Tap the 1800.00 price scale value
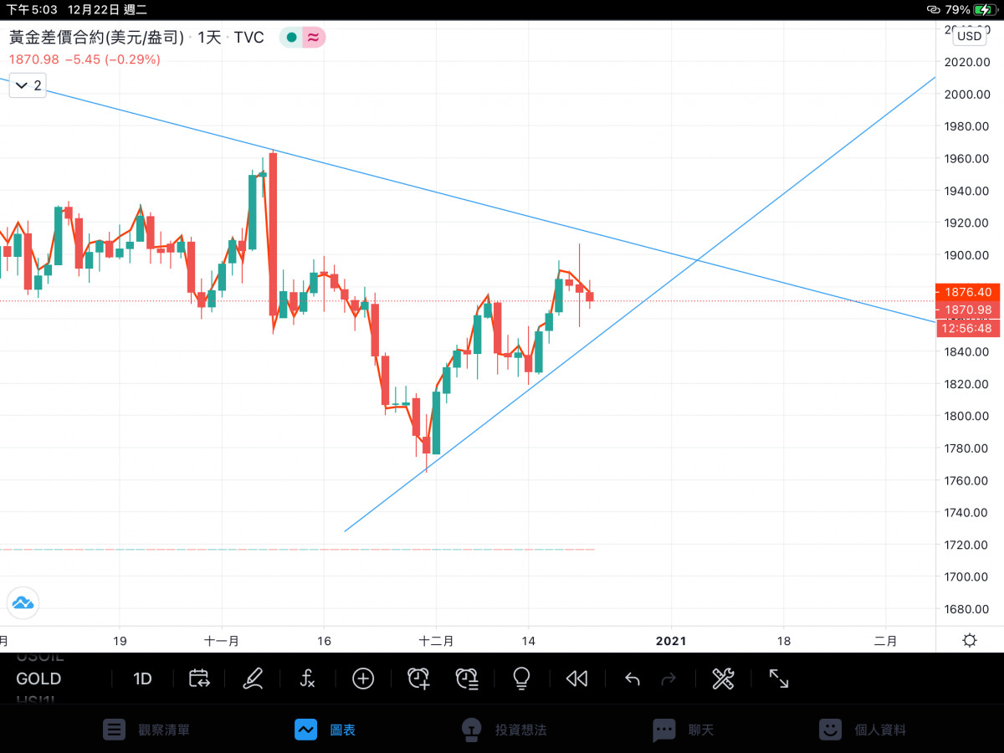Screen dimensions: 1004x753 pyautogui.click(x=969, y=416)
